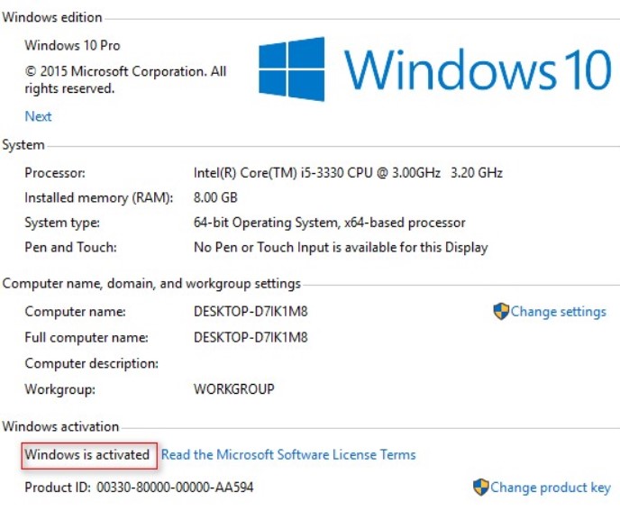This screenshot has height=511, width=620.
Task: Click the Computer name label
Action: [75, 312]
